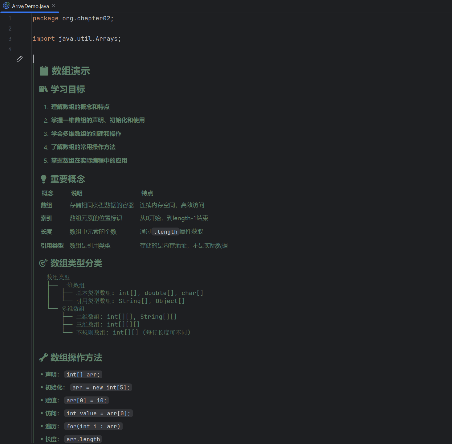Click the .length inline code in table
The width and height of the screenshot is (452, 444).
coord(166,232)
